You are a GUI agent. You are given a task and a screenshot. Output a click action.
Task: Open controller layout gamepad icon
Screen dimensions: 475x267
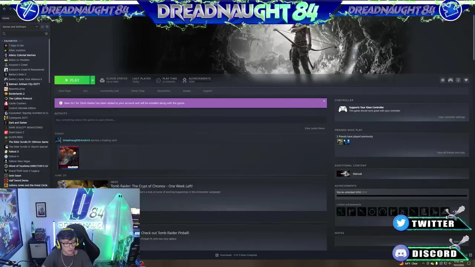tap(450, 80)
